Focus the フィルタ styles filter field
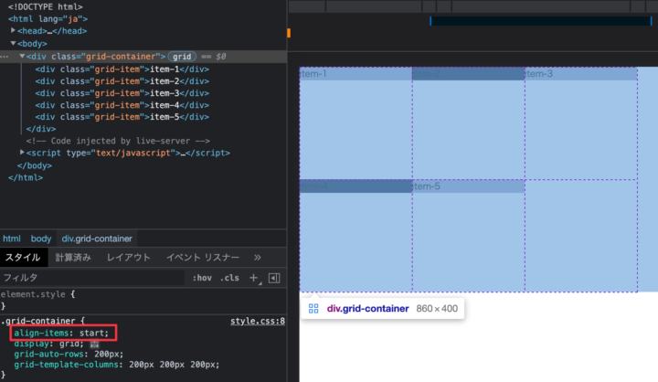The height and width of the screenshot is (382, 658). click(92, 278)
